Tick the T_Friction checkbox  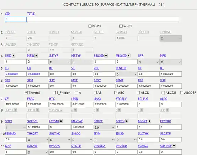54,93
